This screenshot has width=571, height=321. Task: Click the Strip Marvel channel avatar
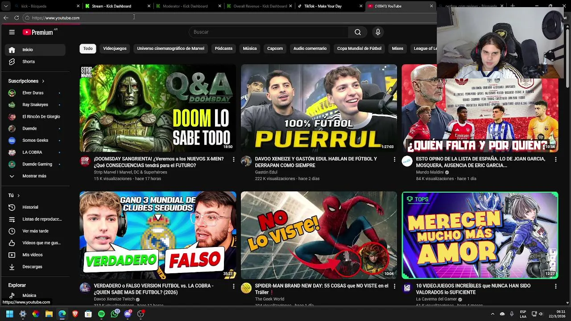pyautogui.click(x=85, y=161)
